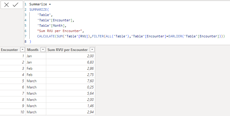
Task: Click the 'Table', argument on line 3
Action: (x=45, y=15)
